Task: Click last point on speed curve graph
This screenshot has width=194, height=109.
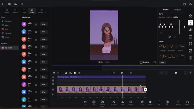Action: 184,27
